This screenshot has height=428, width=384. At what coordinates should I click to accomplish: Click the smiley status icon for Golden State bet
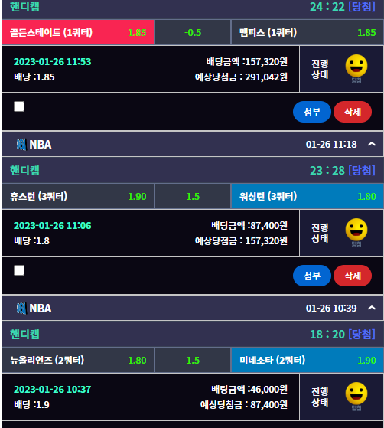click(x=356, y=66)
